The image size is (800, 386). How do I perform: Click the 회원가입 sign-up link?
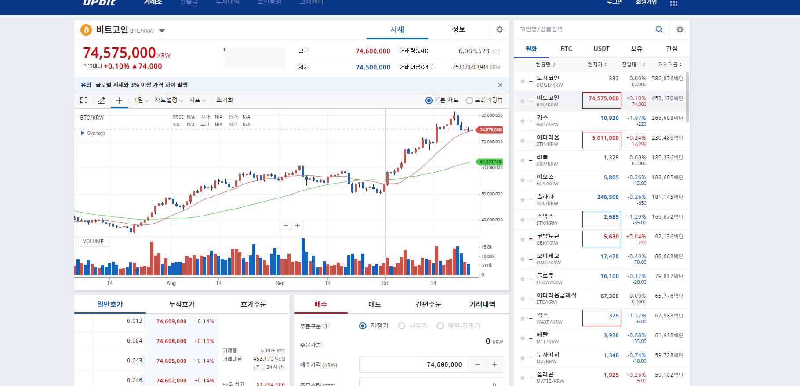pyautogui.click(x=646, y=2)
